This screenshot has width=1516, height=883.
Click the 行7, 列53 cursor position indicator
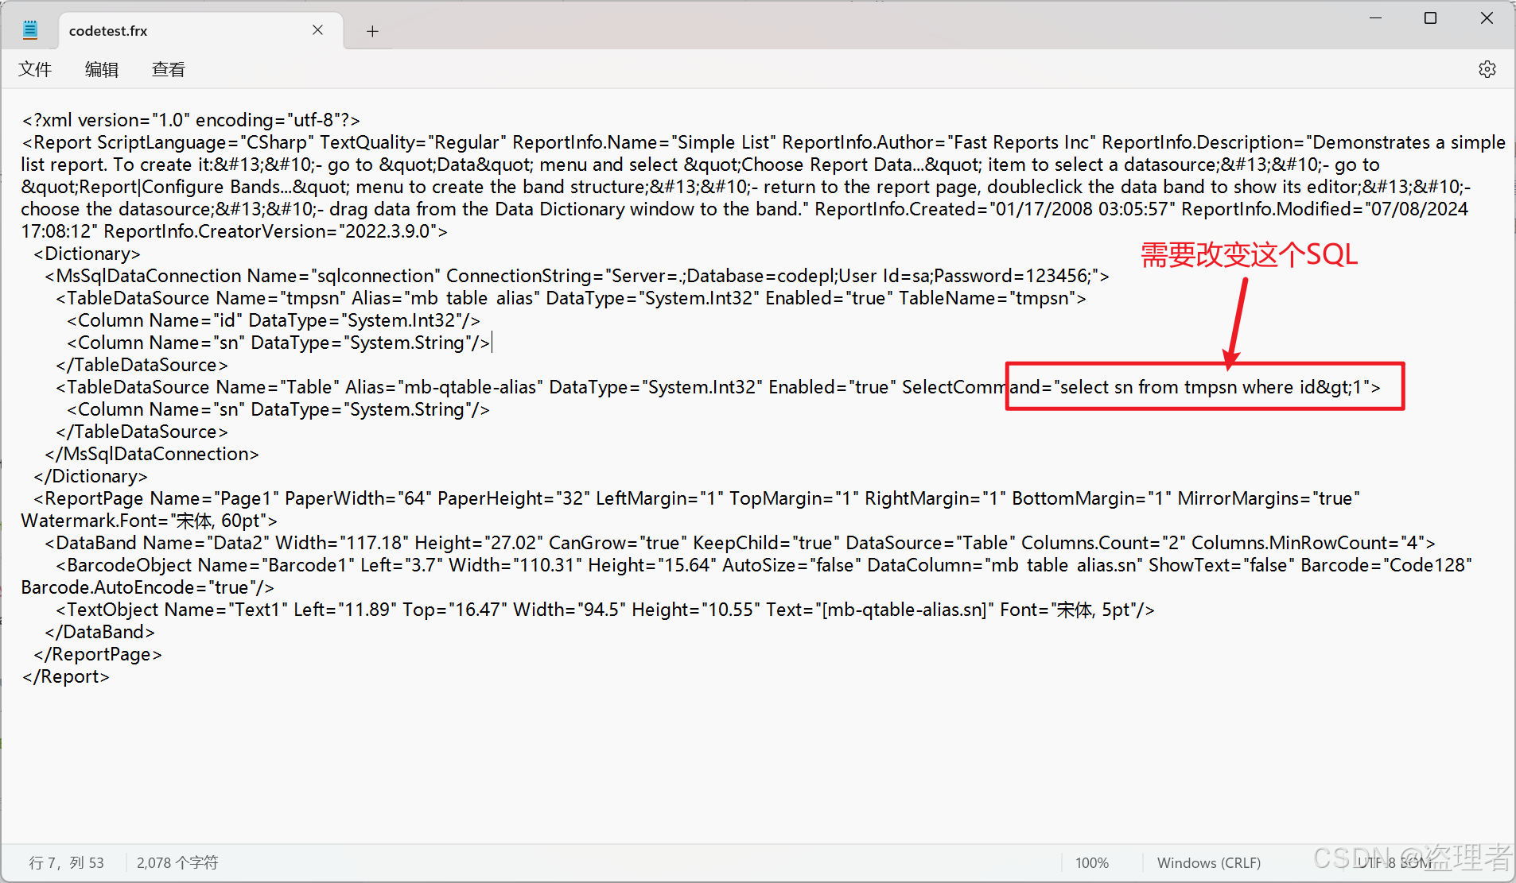pyautogui.click(x=67, y=862)
